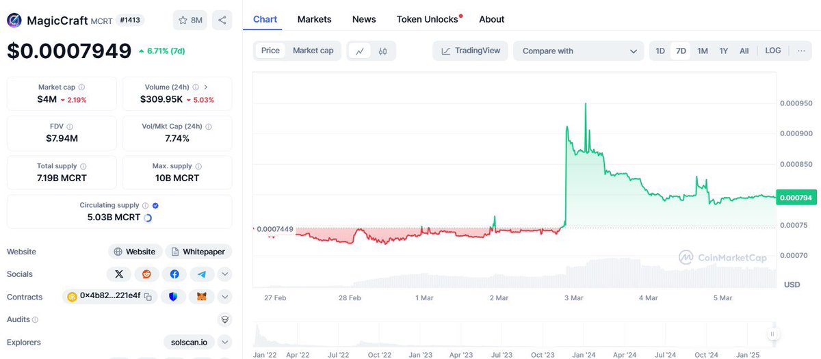This screenshot has width=821, height=359.
Task: Copy the contract address 0x4b82...221e4f
Action: click(148, 297)
